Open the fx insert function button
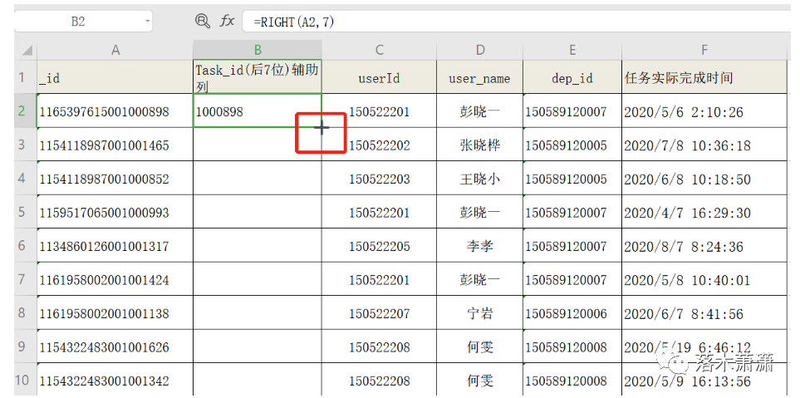This screenshot has width=800, height=398. pos(227,21)
